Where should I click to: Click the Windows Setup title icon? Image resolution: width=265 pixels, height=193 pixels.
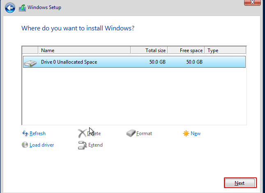22,8
